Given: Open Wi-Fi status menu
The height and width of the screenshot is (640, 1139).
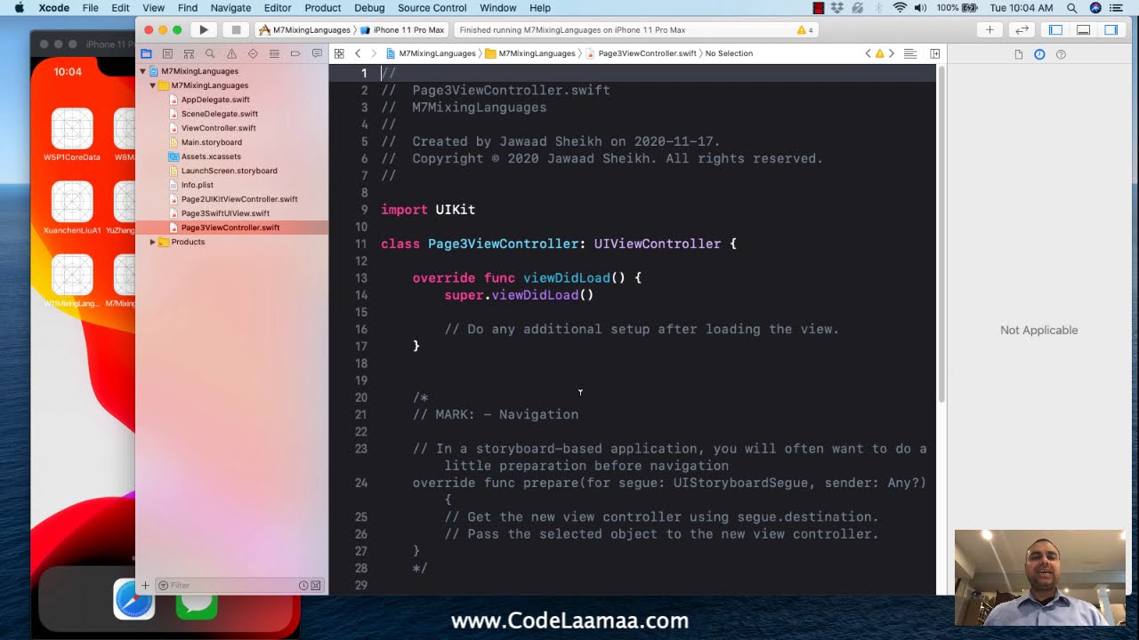Looking at the screenshot, I should 900,8.
